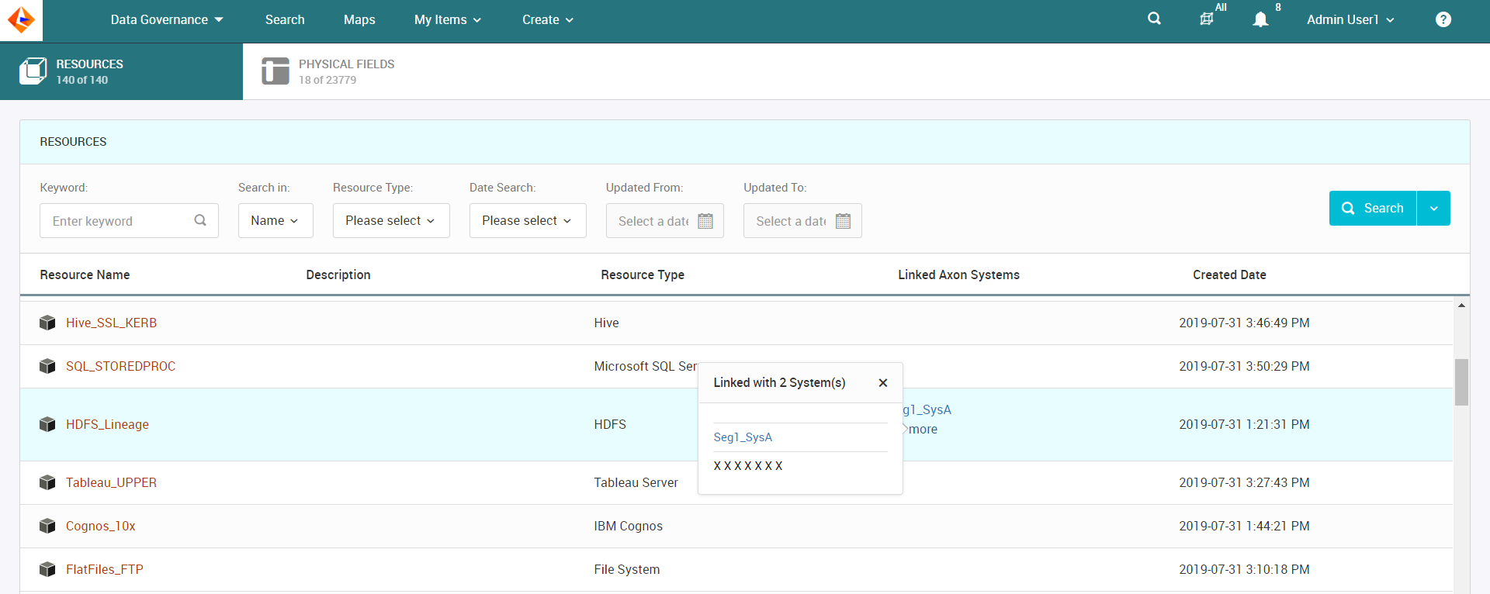Click the scrollbar up arrow
1490x594 pixels.
point(1461,306)
